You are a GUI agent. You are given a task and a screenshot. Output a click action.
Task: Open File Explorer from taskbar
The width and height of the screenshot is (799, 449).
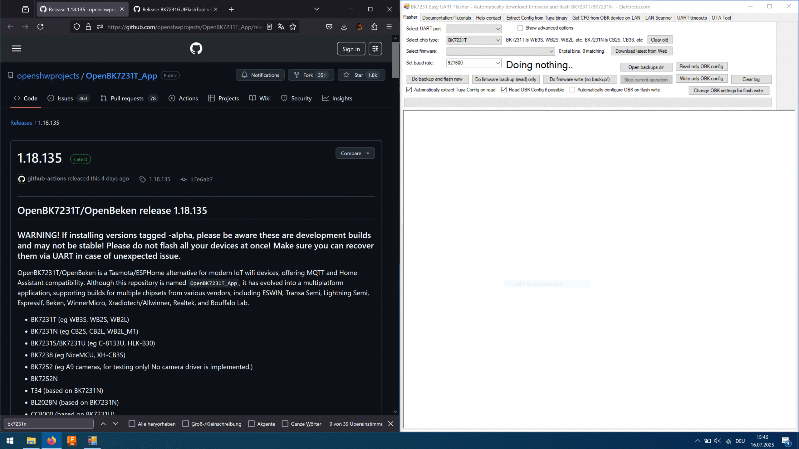coord(31,441)
